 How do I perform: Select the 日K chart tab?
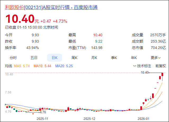pyautogui.click(x=54, y=58)
